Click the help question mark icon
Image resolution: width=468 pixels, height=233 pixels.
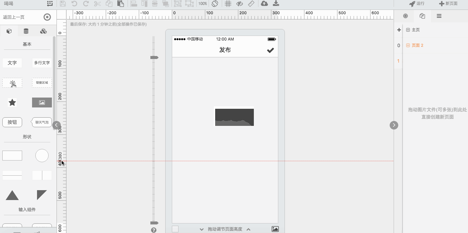click(x=154, y=230)
